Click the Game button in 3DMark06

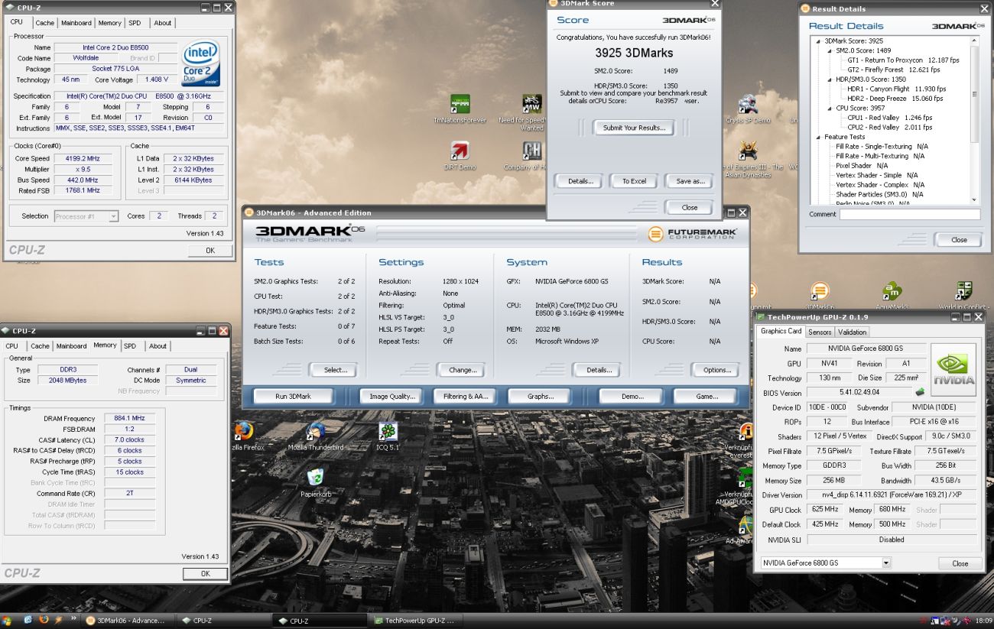coord(707,396)
